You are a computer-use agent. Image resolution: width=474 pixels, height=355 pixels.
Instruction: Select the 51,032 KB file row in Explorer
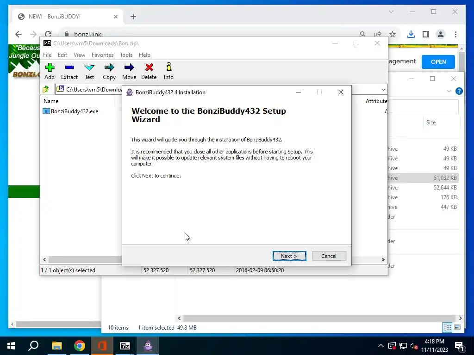coord(423,178)
